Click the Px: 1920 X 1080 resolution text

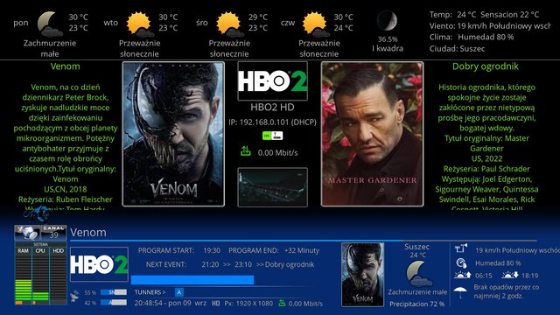click(248, 304)
